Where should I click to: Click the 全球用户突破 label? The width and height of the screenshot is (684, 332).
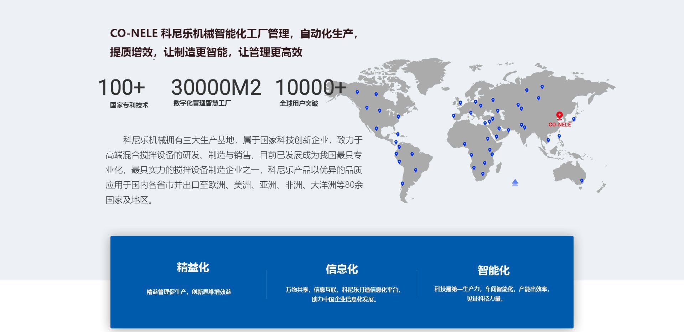coord(299,103)
